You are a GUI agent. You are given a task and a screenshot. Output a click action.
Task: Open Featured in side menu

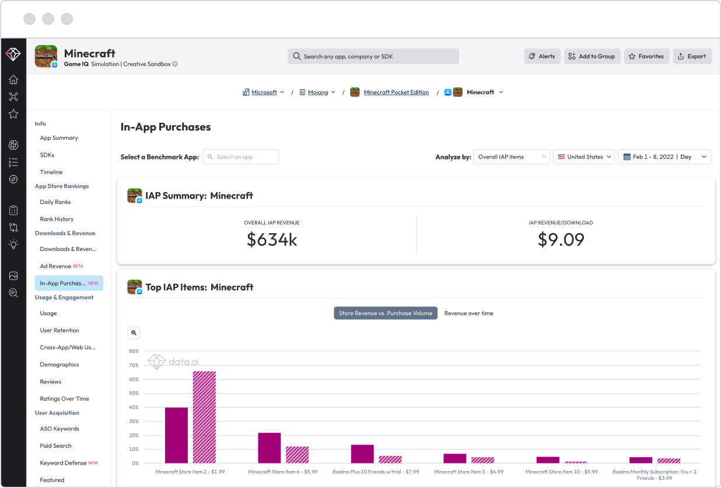tap(52, 480)
